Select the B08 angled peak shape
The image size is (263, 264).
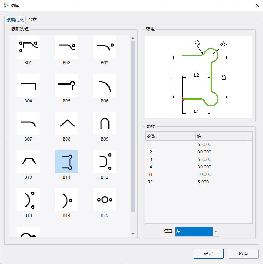coord(66,123)
